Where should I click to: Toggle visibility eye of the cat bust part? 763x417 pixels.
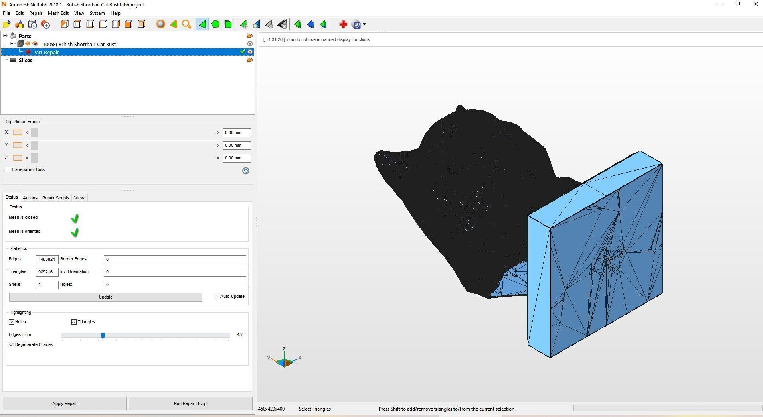point(28,44)
